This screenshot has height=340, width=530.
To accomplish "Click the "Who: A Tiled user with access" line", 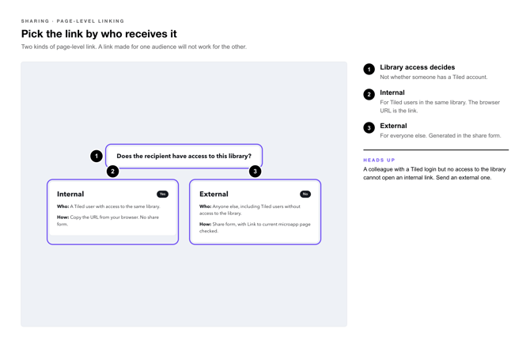I will (x=108, y=206).
